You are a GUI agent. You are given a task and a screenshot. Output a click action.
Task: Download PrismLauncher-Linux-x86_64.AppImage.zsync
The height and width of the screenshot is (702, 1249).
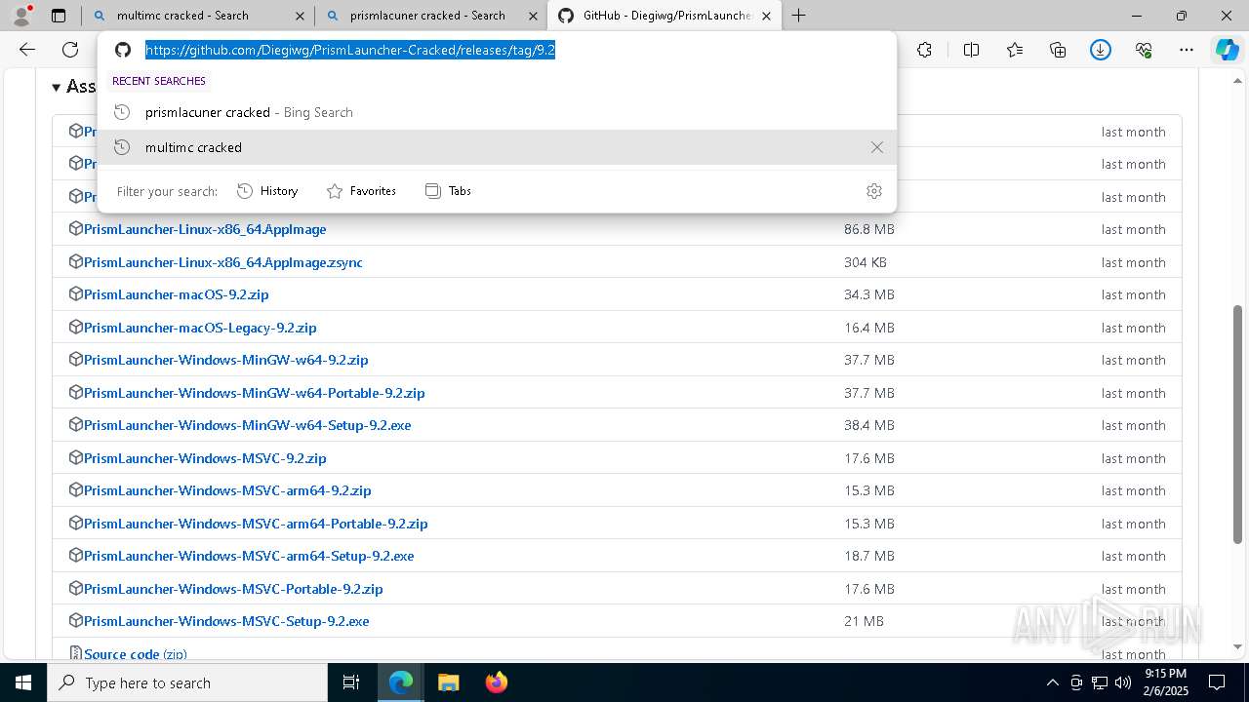223,262
